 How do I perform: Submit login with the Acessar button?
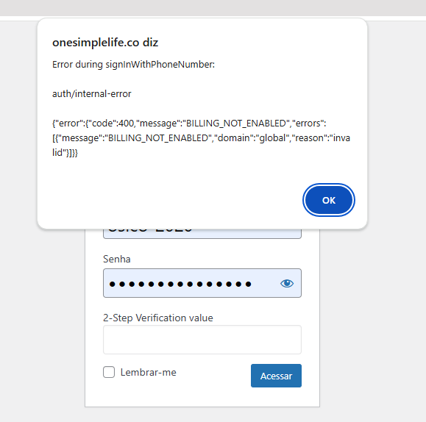coord(276,376)
